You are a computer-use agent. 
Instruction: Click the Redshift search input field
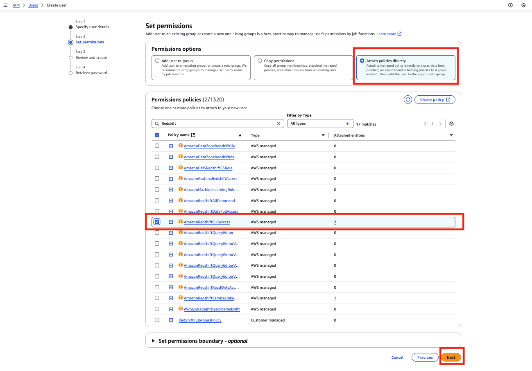point(217,124)
